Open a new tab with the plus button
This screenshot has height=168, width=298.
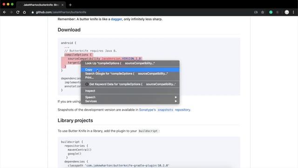pyautogui.click(x=70, y=5)
